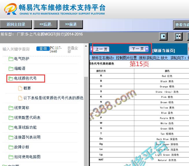Expand the 连接器列表说明 folder
189x166 pixels.
tap(27, 137)
